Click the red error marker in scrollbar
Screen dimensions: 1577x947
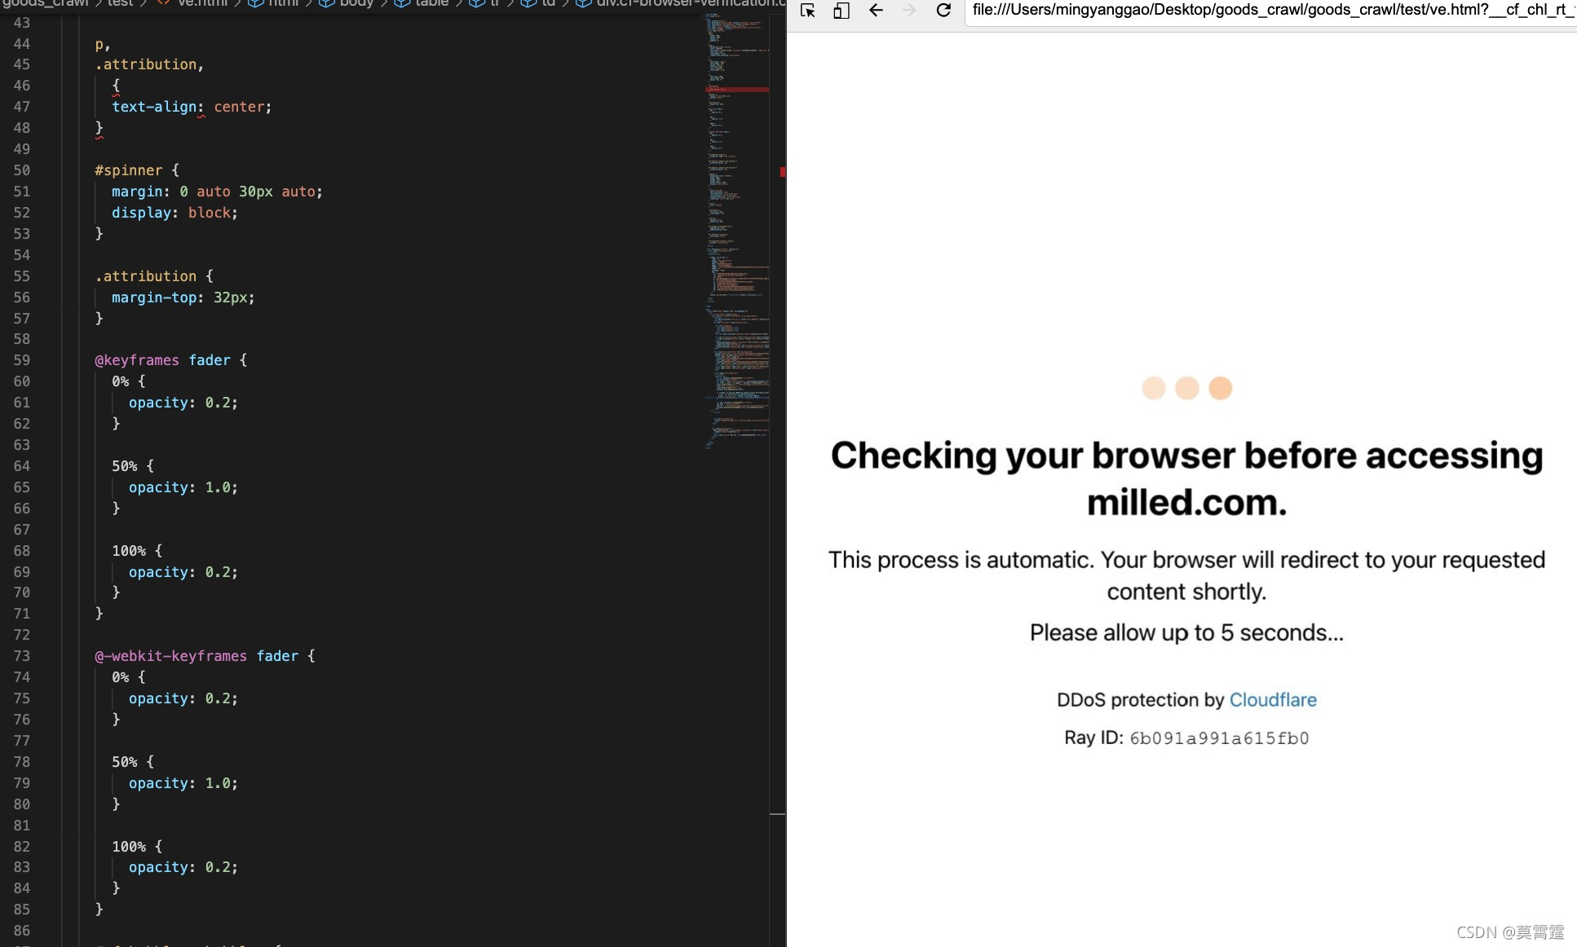tap(782, 172)
